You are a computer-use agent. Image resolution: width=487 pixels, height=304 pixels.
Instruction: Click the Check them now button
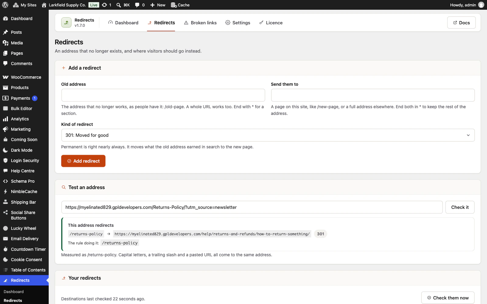coord(448,298)
